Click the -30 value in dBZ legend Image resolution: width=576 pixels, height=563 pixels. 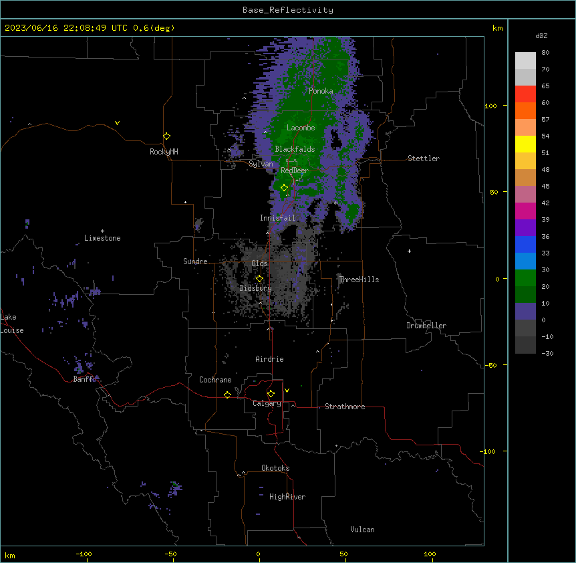(547, 354)
